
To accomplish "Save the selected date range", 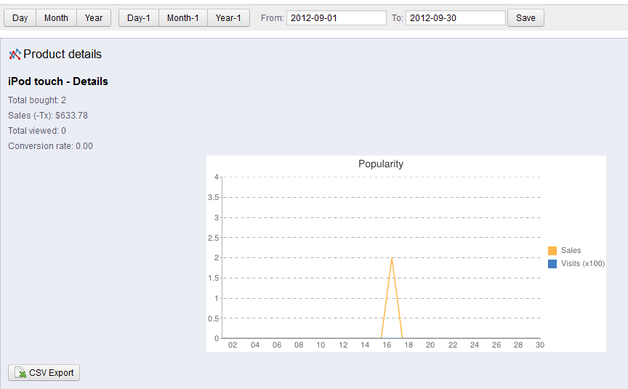I will tap(526, 18).
